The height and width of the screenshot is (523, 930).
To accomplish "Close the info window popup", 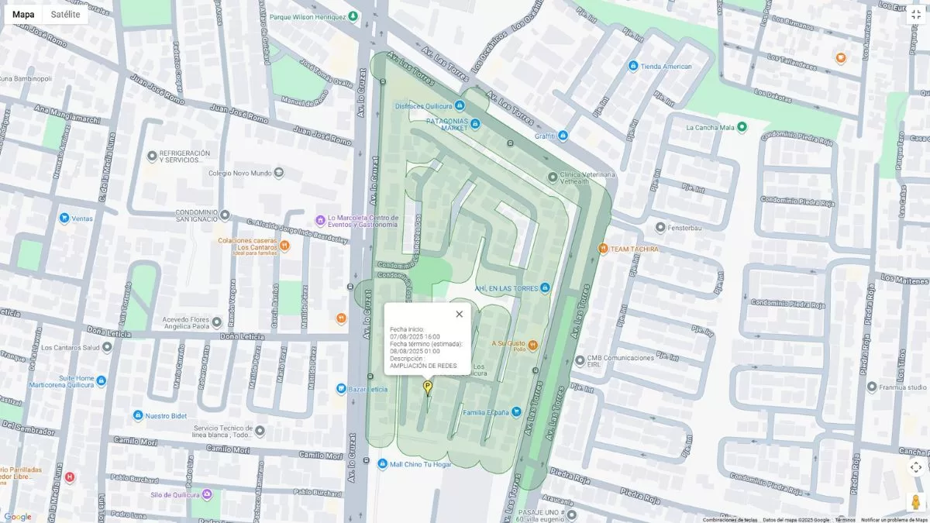I will 459,314.
